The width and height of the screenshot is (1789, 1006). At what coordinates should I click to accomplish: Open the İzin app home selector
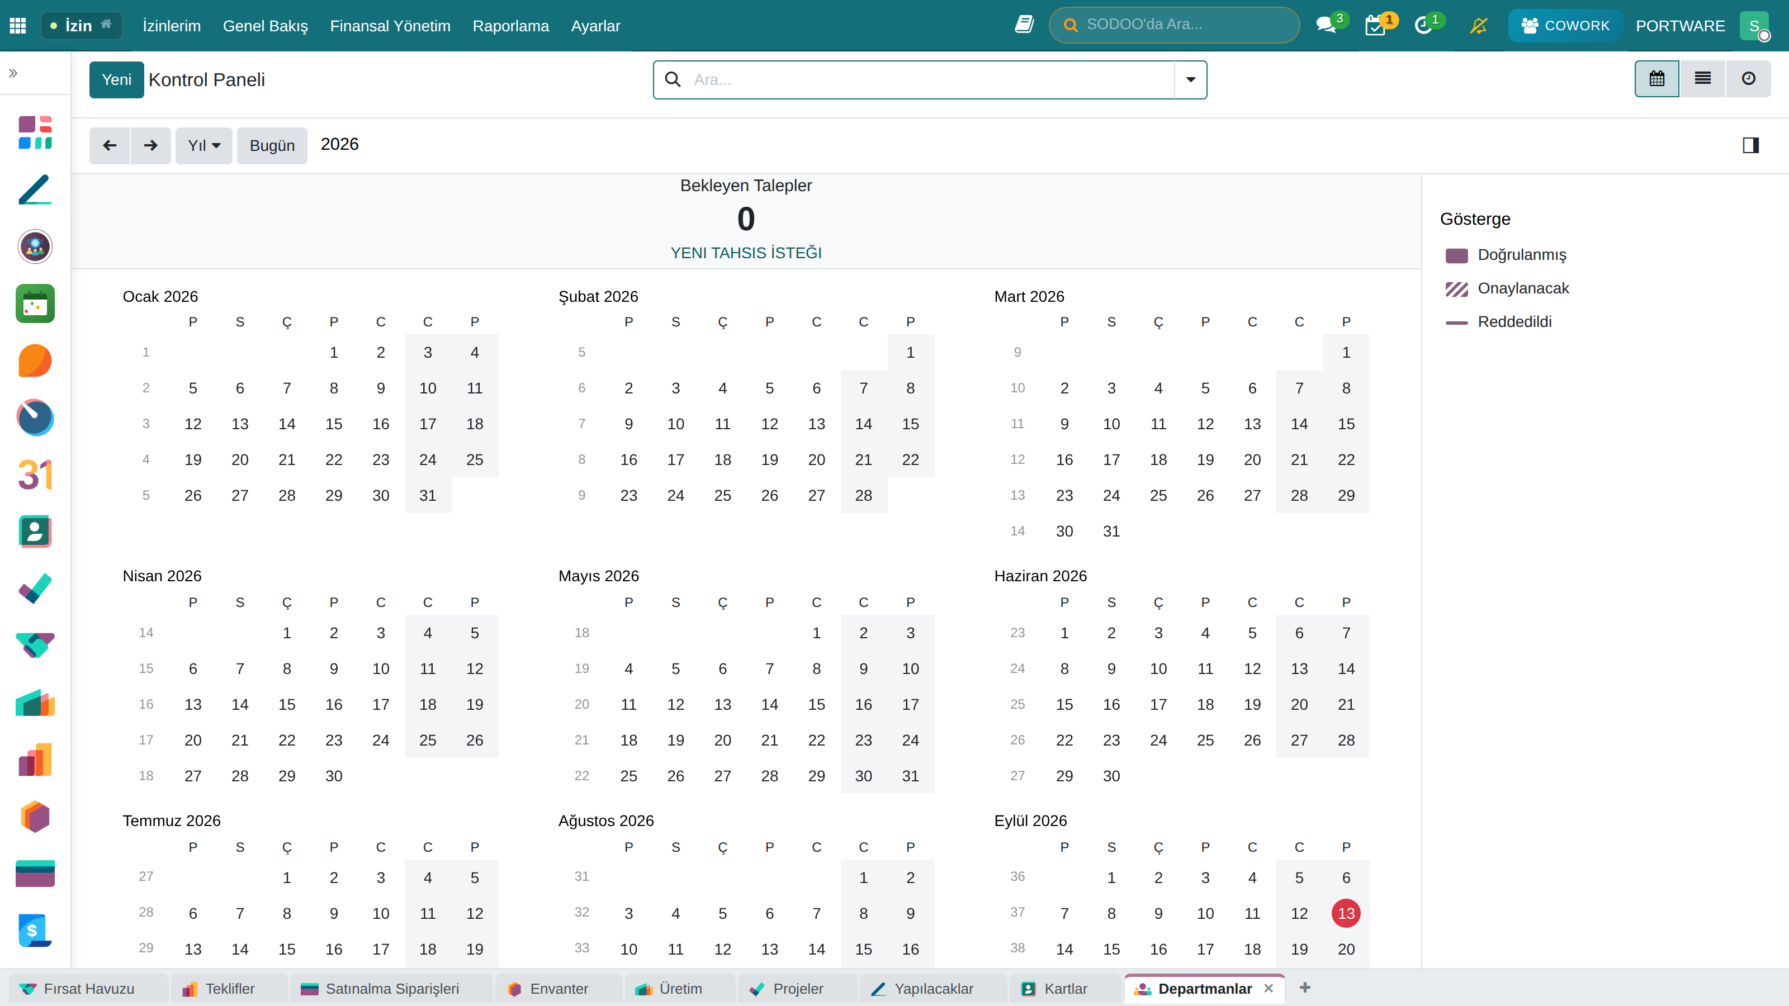coord(81,26)
